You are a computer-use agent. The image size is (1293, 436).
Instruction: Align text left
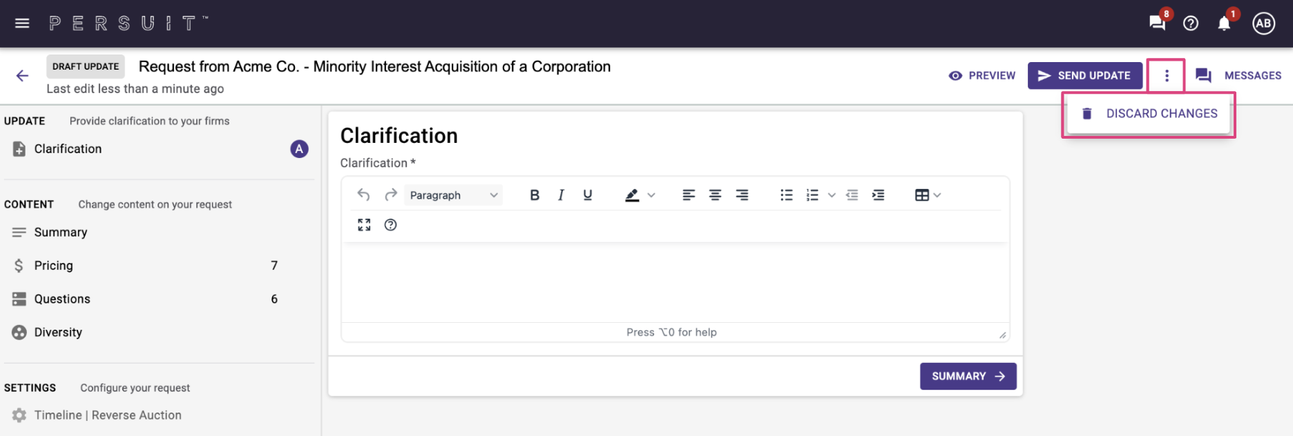pyautogui.click(x=689, y=195)
